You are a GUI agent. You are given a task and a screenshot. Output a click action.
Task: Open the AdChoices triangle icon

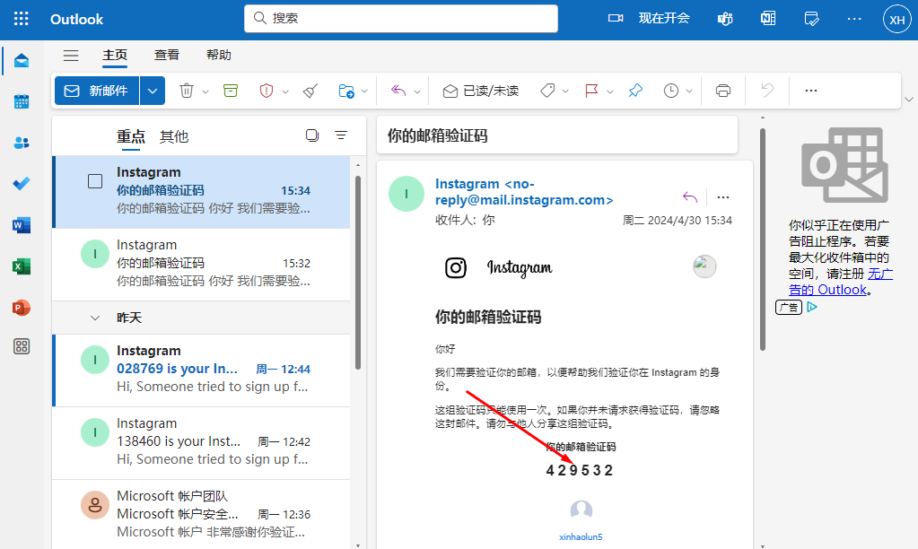812,307
